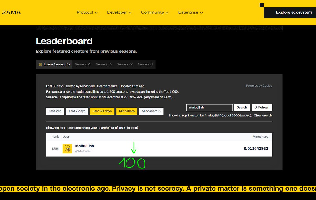Viewport: 316px width, 200px height.
Task: Click the rank value 1355
Action: click(55, 149)
